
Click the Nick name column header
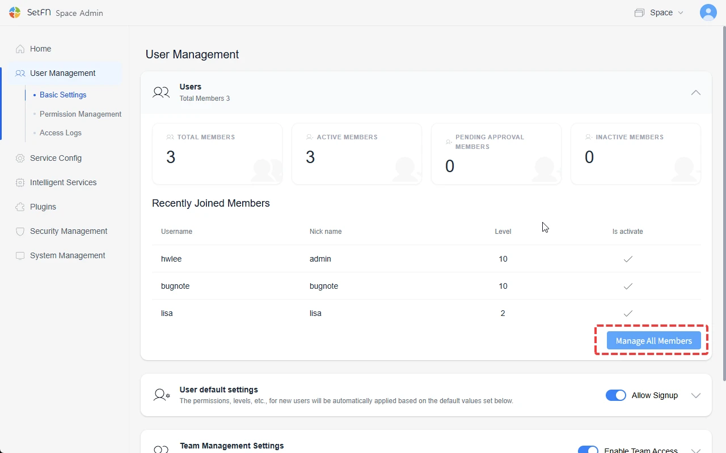(x=326, y=232)
